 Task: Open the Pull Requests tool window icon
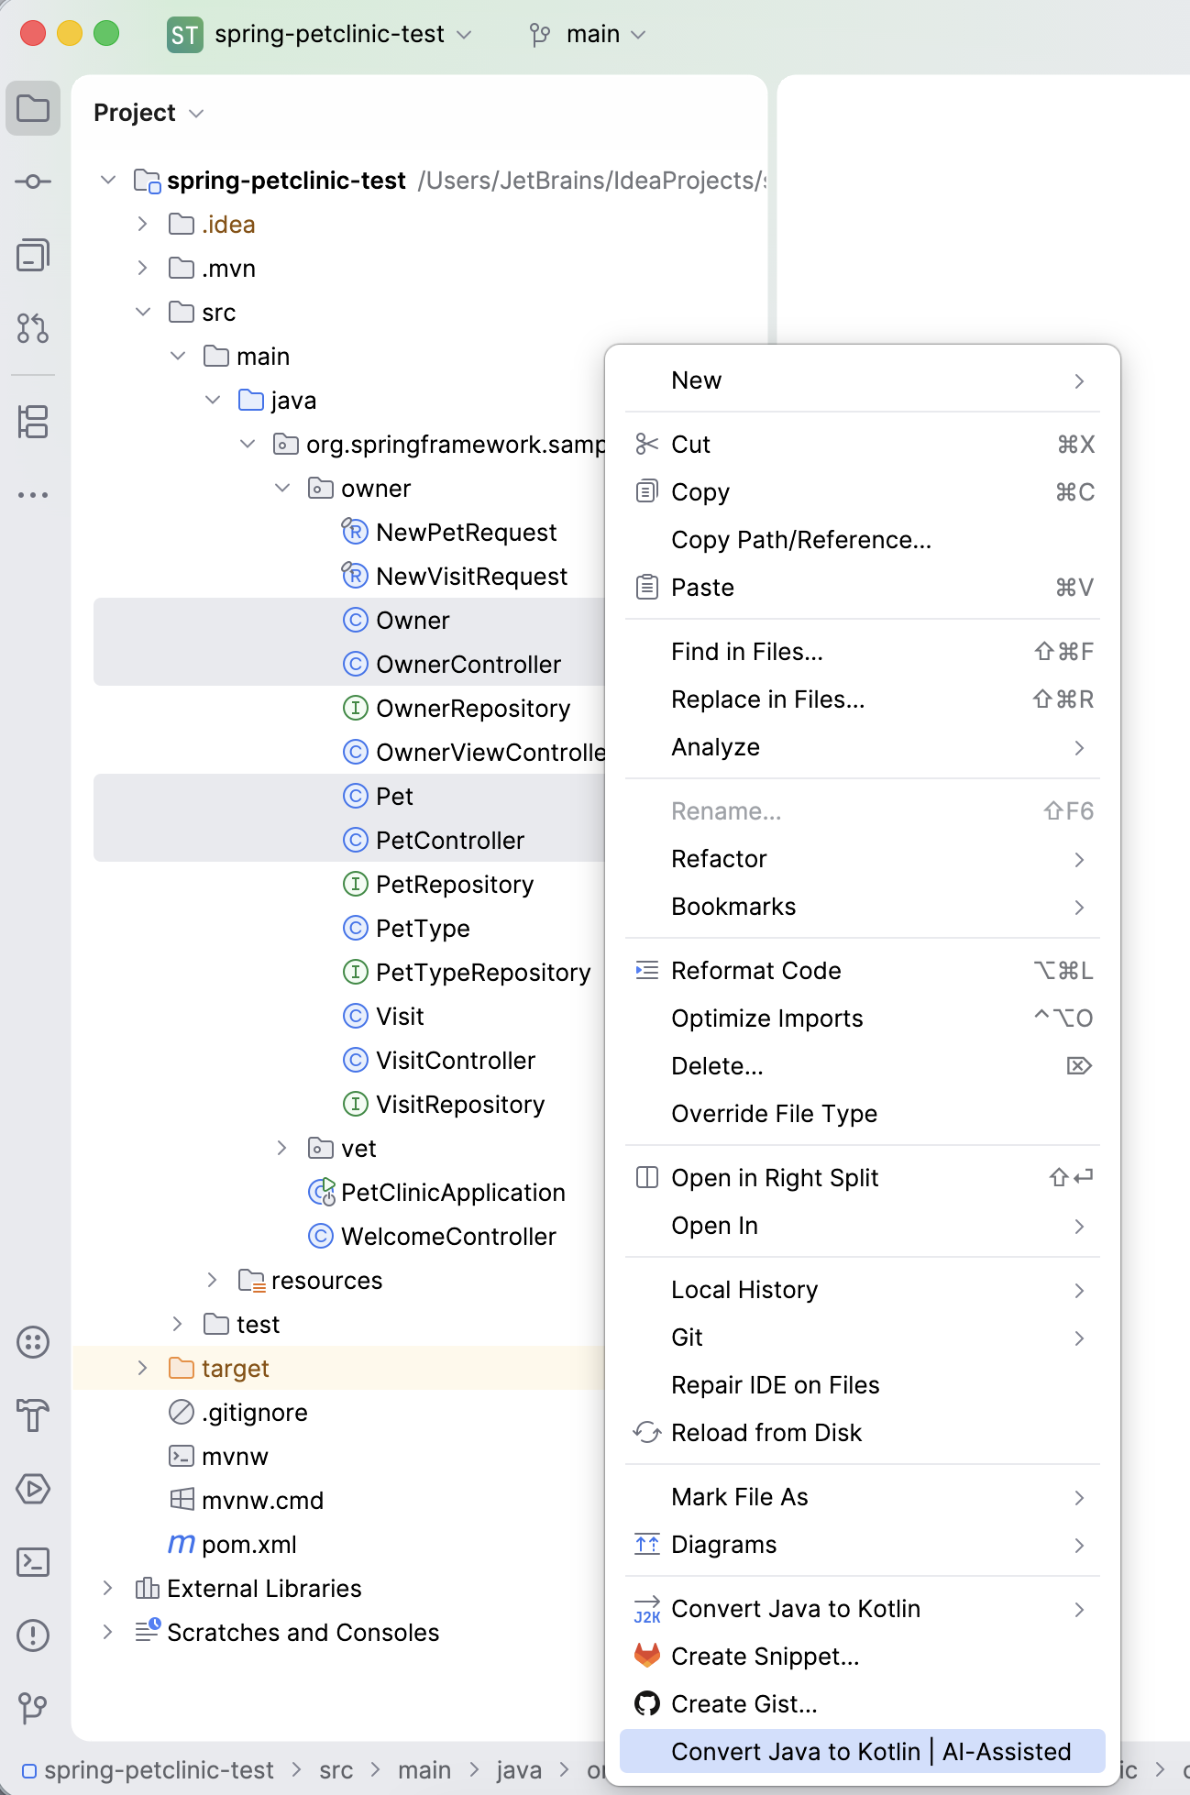tap(33, 328)
